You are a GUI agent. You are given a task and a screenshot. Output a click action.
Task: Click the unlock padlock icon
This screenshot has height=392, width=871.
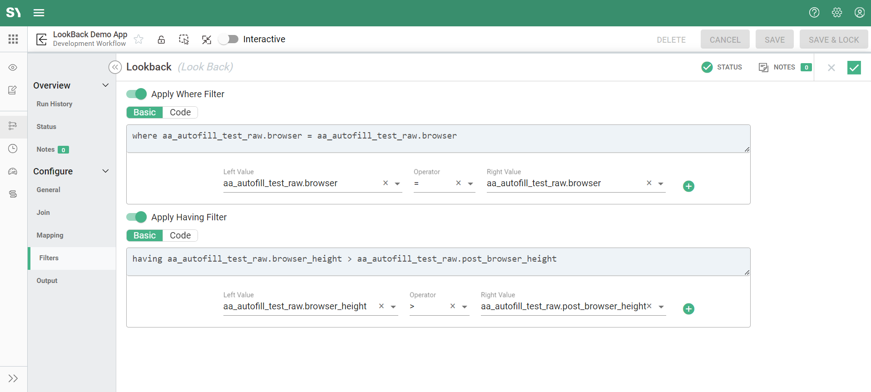[x=161, y=40]
